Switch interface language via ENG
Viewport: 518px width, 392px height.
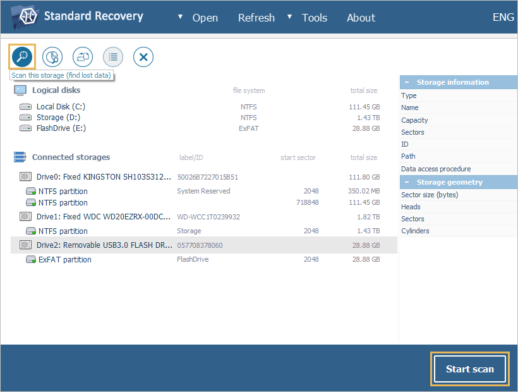click(x=503, y=17)
